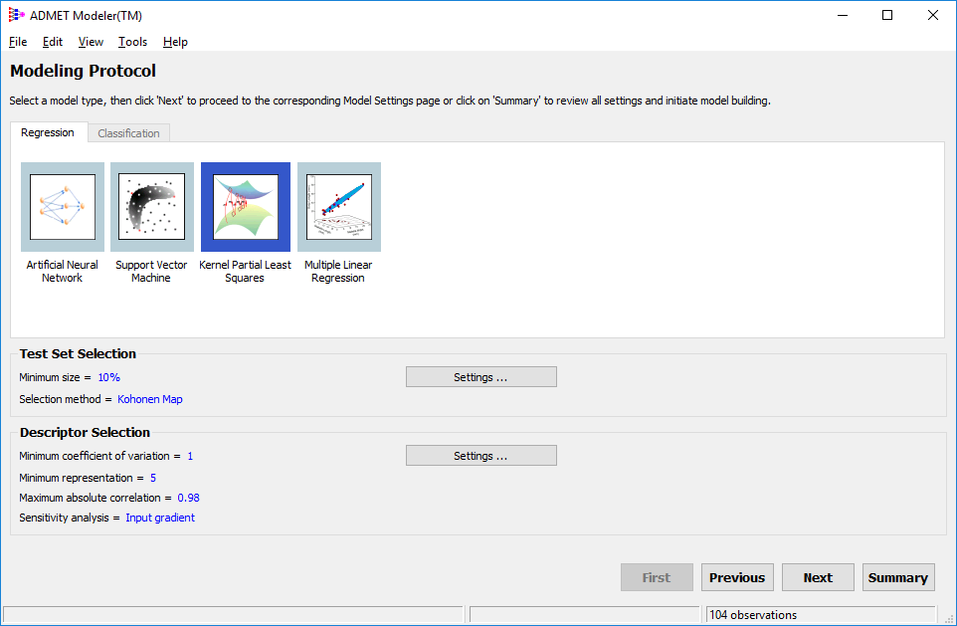Viewport: 957px width, 626px height.
Task: Click the 10% minimum size value
Action: (109, 377)
